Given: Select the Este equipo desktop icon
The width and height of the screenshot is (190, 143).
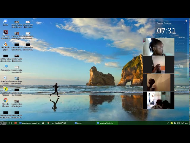Looking at the screenshot, I should (x=5, y=68).
